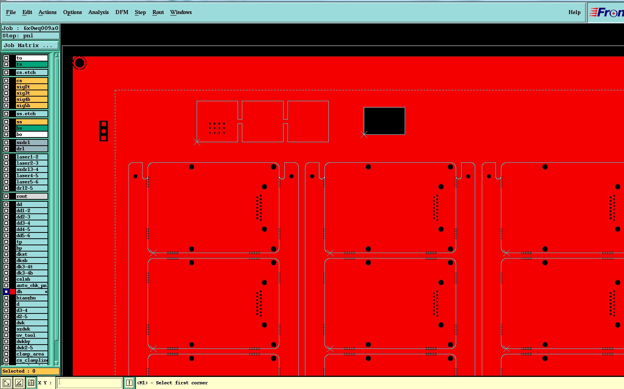Screen dimensions: 624x389
Task: Toggle display checkbox for layer ss.etch
Action: tap(6, 114)
